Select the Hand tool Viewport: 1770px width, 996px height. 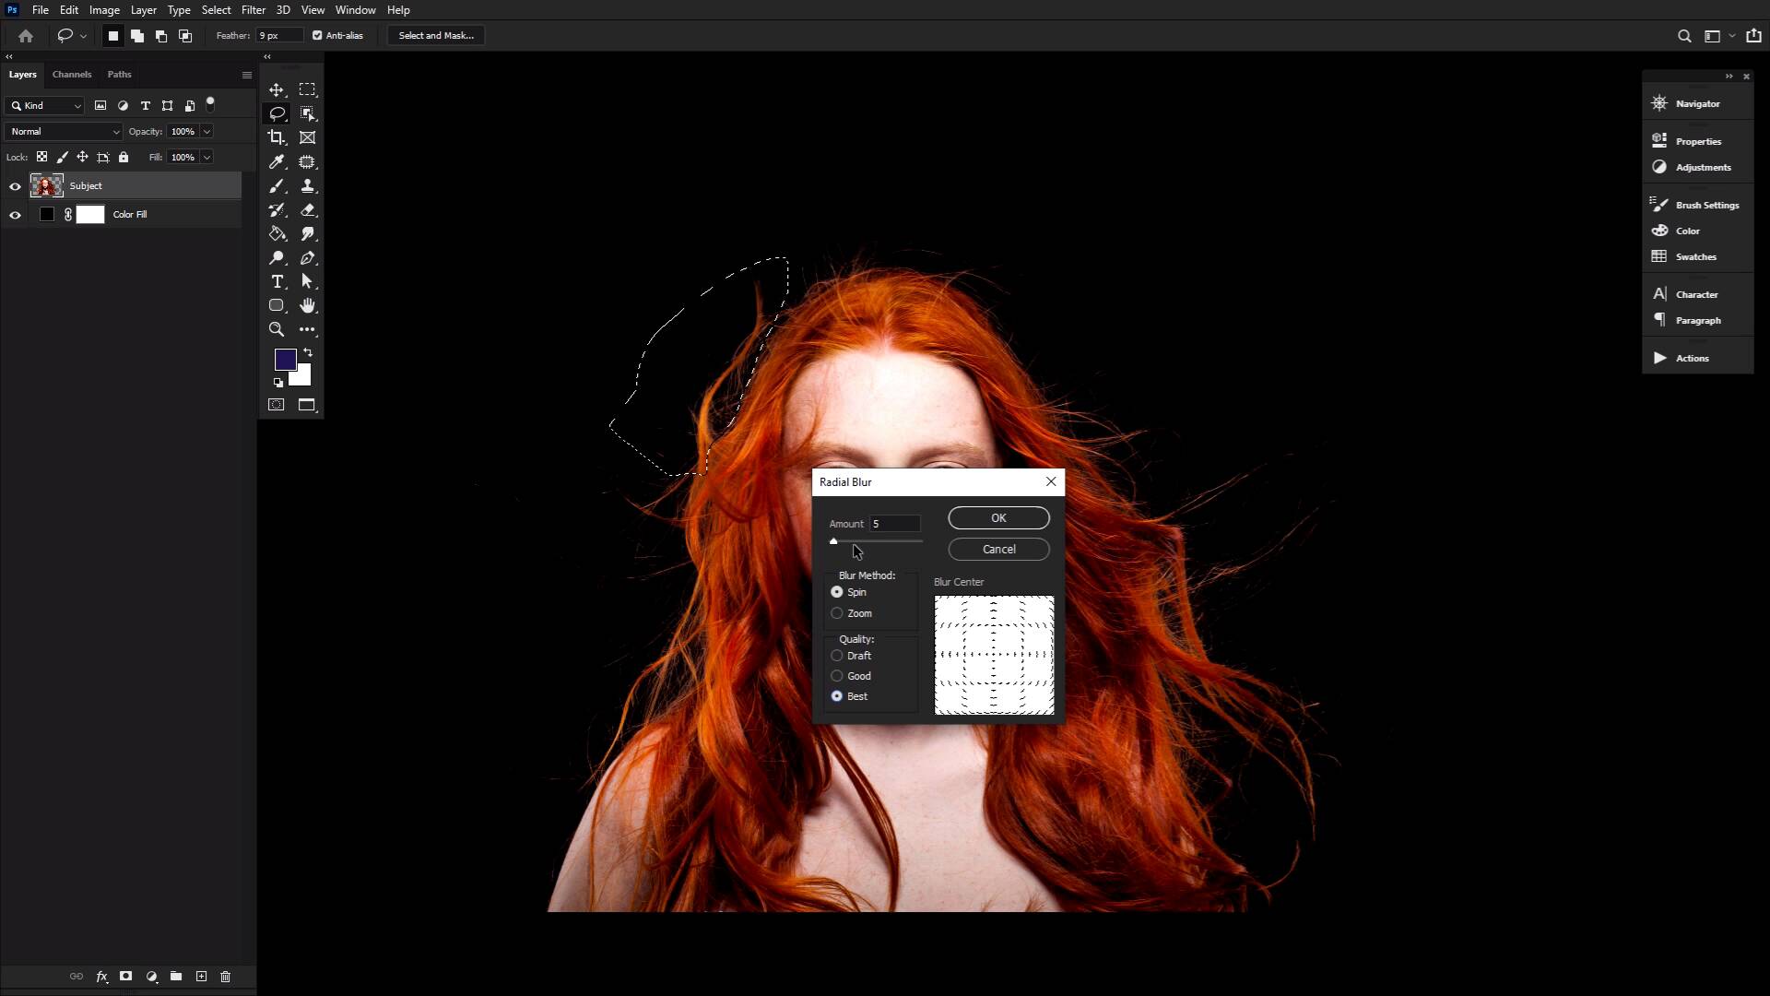point(307,305)
